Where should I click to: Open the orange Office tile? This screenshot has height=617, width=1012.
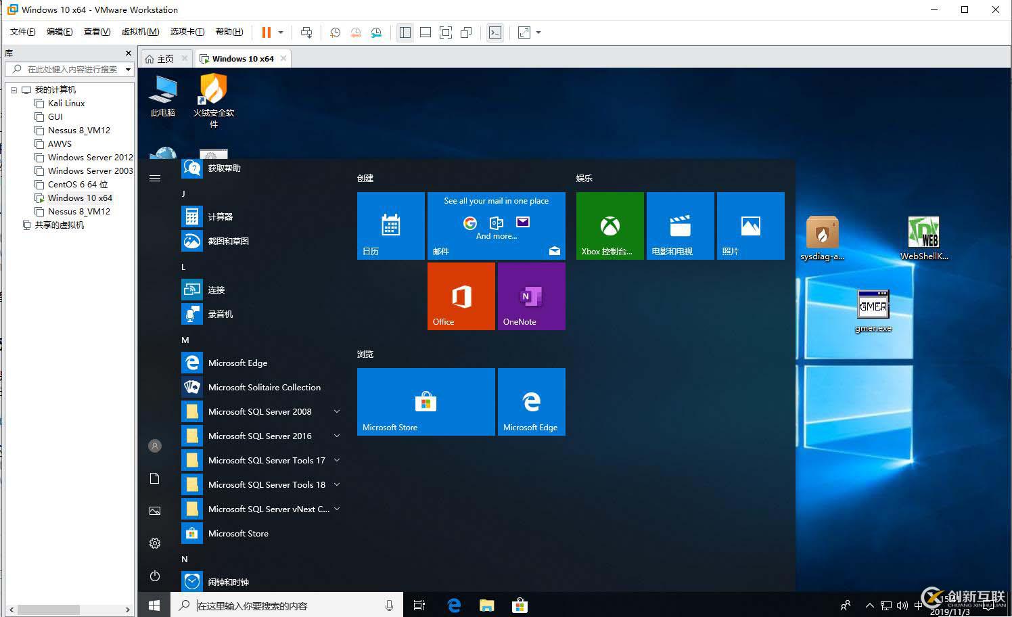click(461, 296)
